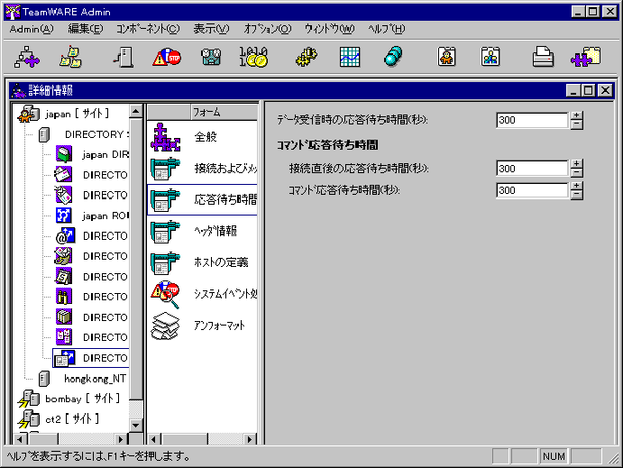
Task: Select the ct2 [サイト] site node
Action: (59, 418)
